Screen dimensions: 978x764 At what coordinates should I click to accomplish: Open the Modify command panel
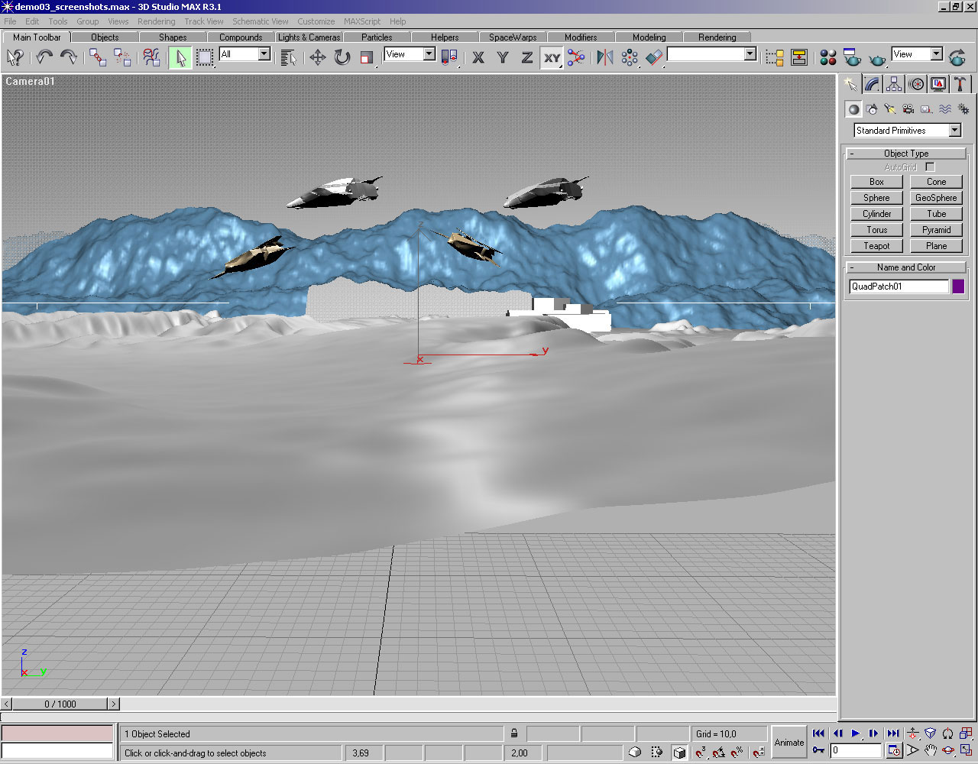(872, 84)
